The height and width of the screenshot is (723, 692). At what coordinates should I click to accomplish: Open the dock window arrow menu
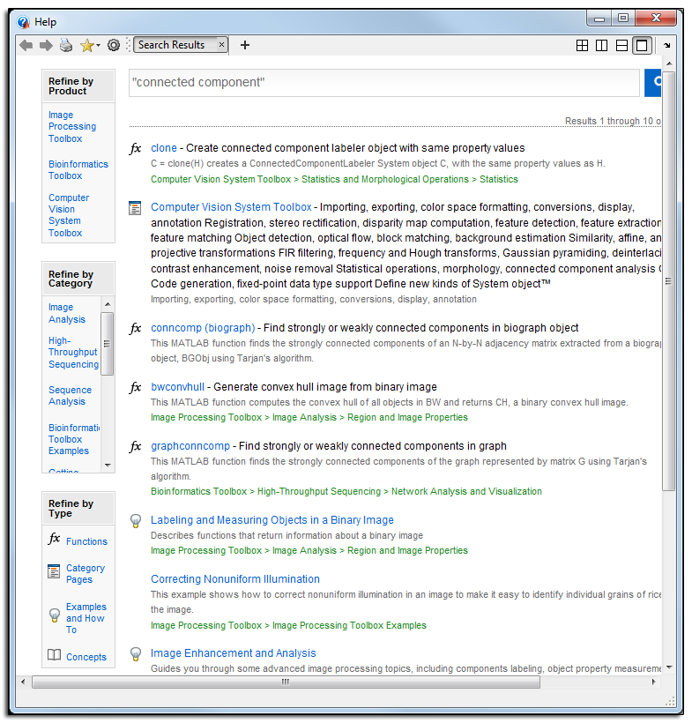(667, 45)
